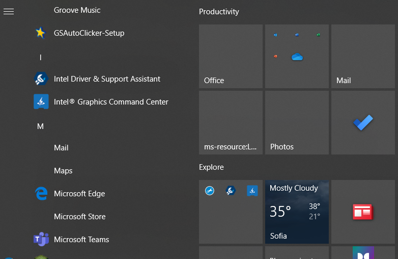Open Microsoft Store in the app list
This screenshot has width=398, height=259.
[80, 217]
